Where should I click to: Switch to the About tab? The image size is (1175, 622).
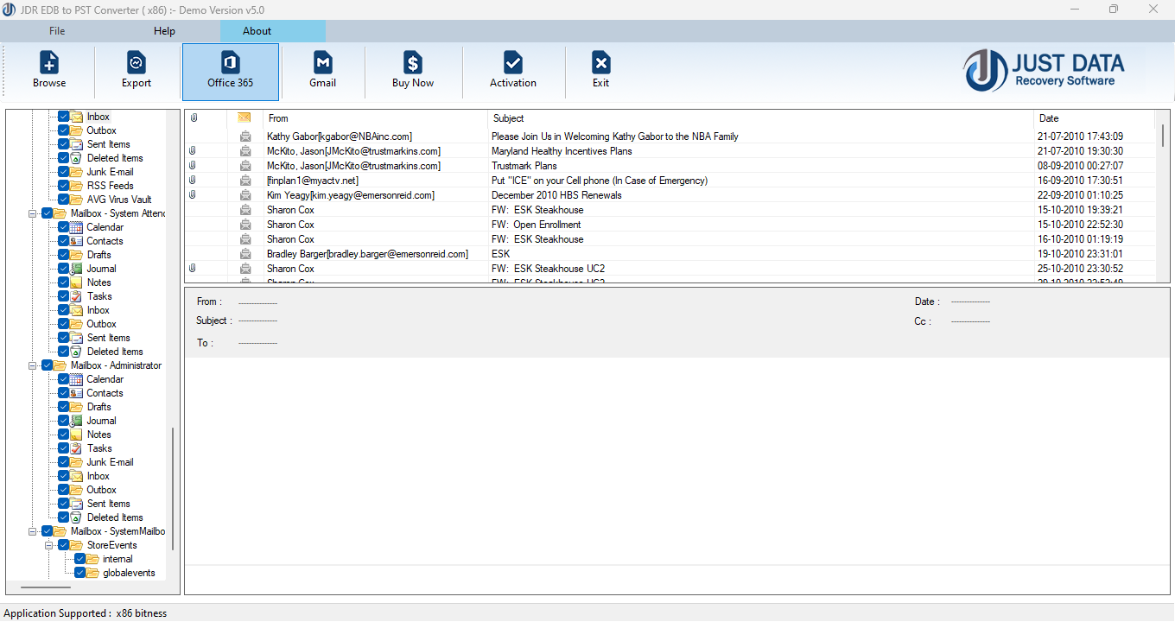click(x=257, y=30)
